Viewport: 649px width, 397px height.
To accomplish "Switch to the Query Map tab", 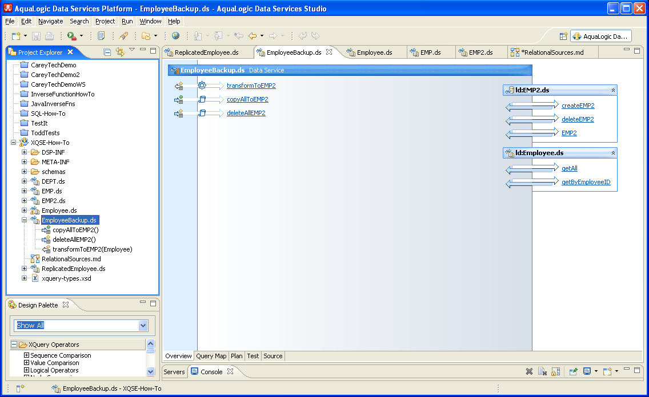I will (211, 356).
